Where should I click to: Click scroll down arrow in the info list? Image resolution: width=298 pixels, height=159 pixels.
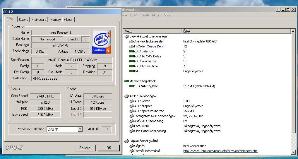[293, 152]
